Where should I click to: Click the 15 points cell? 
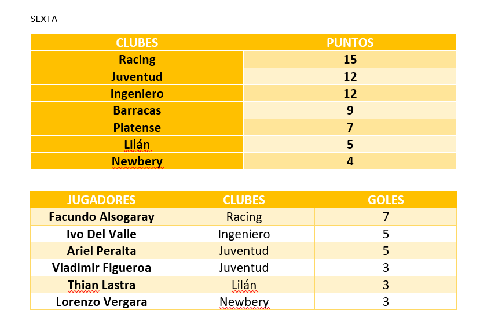350,60
